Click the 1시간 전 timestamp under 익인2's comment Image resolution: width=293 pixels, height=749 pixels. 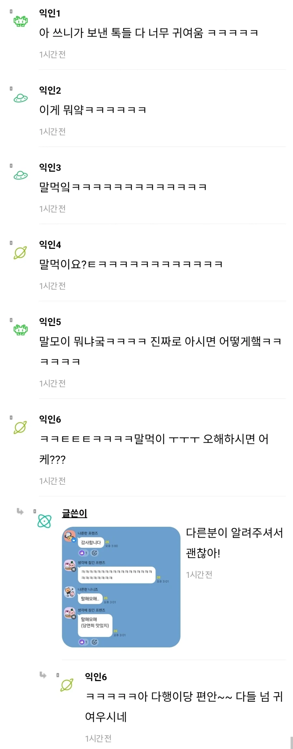[x=52, y=132]
